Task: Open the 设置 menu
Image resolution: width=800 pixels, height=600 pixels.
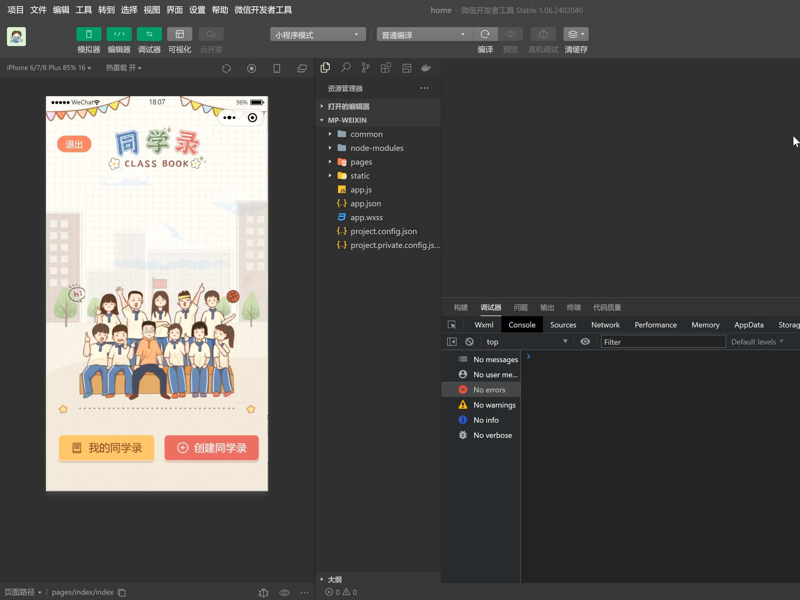Action: (x=197, y=10)
